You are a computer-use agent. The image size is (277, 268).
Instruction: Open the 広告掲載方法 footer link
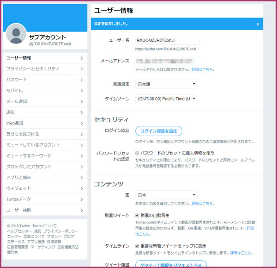[68, 247]
